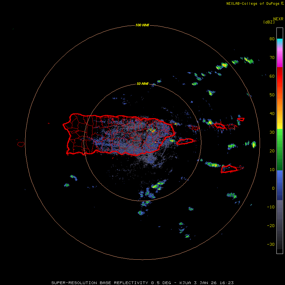Click the cyan band on color scale
This screenshot has height=285, width=285.
pos(280,41)
